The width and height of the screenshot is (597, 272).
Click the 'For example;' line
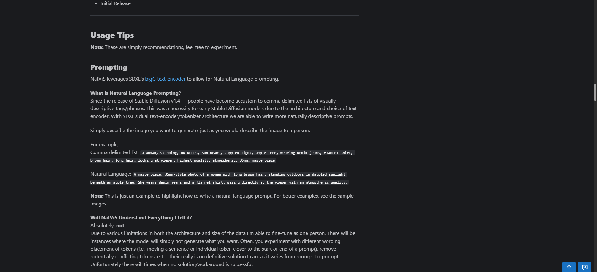[x=105, y=145]
